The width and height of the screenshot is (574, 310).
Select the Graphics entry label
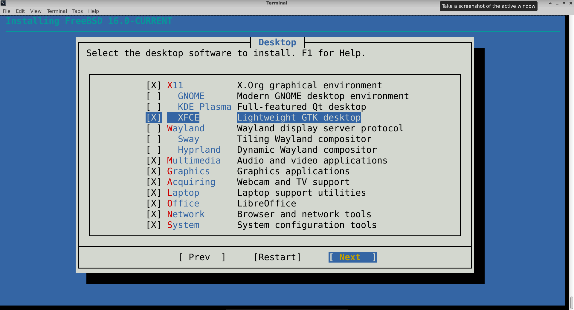(x=188, y=171)
